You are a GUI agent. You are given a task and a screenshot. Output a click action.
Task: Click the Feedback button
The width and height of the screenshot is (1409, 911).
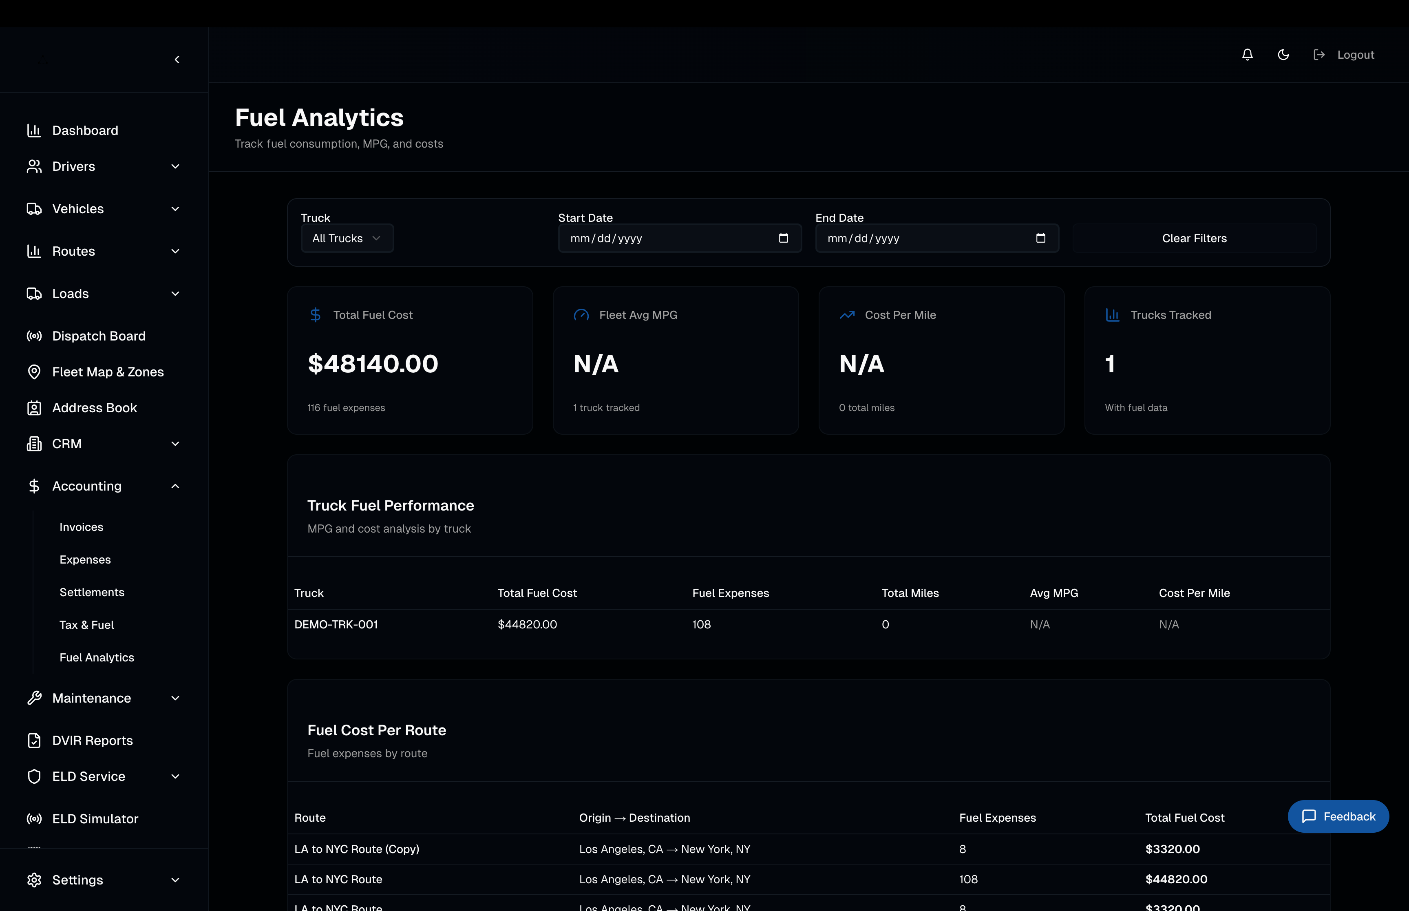pos(1338,816)
